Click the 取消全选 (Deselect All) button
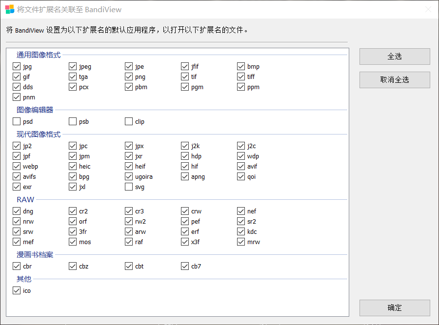This screenshot has height=325, width=439. point(395,80)
